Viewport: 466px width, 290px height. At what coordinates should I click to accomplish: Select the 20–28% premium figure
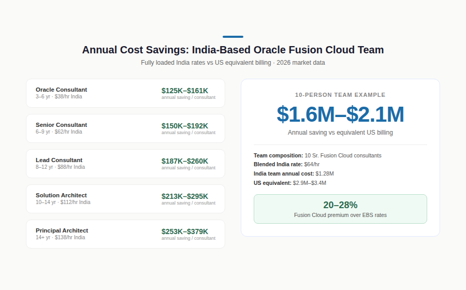pyautogui.click(x=340, y=205)
